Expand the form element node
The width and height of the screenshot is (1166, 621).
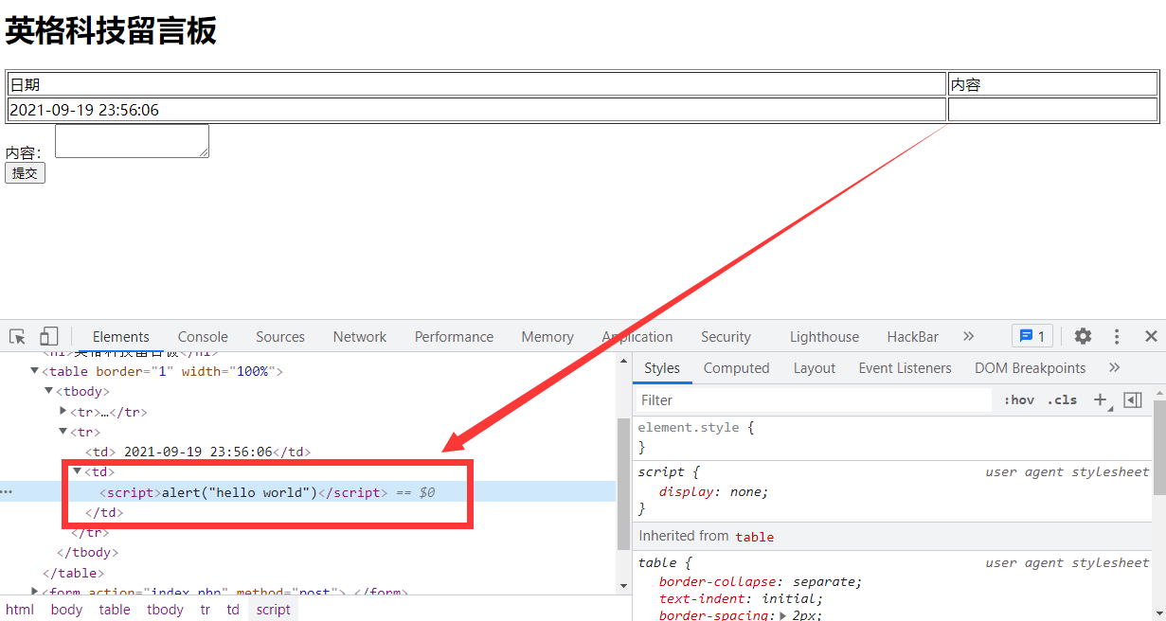(x=35, y=593)
